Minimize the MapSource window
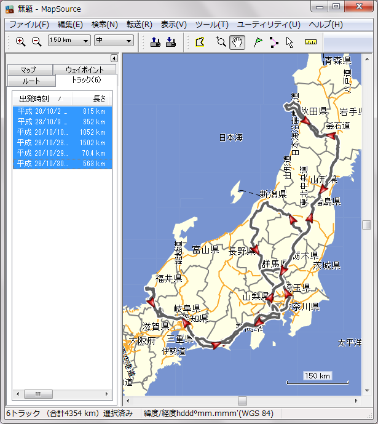 (x=320, y=7)
